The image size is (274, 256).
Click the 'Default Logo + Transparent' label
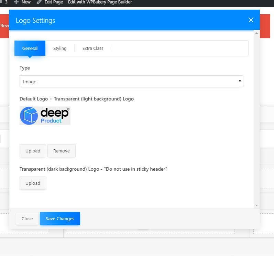(77, 99)
